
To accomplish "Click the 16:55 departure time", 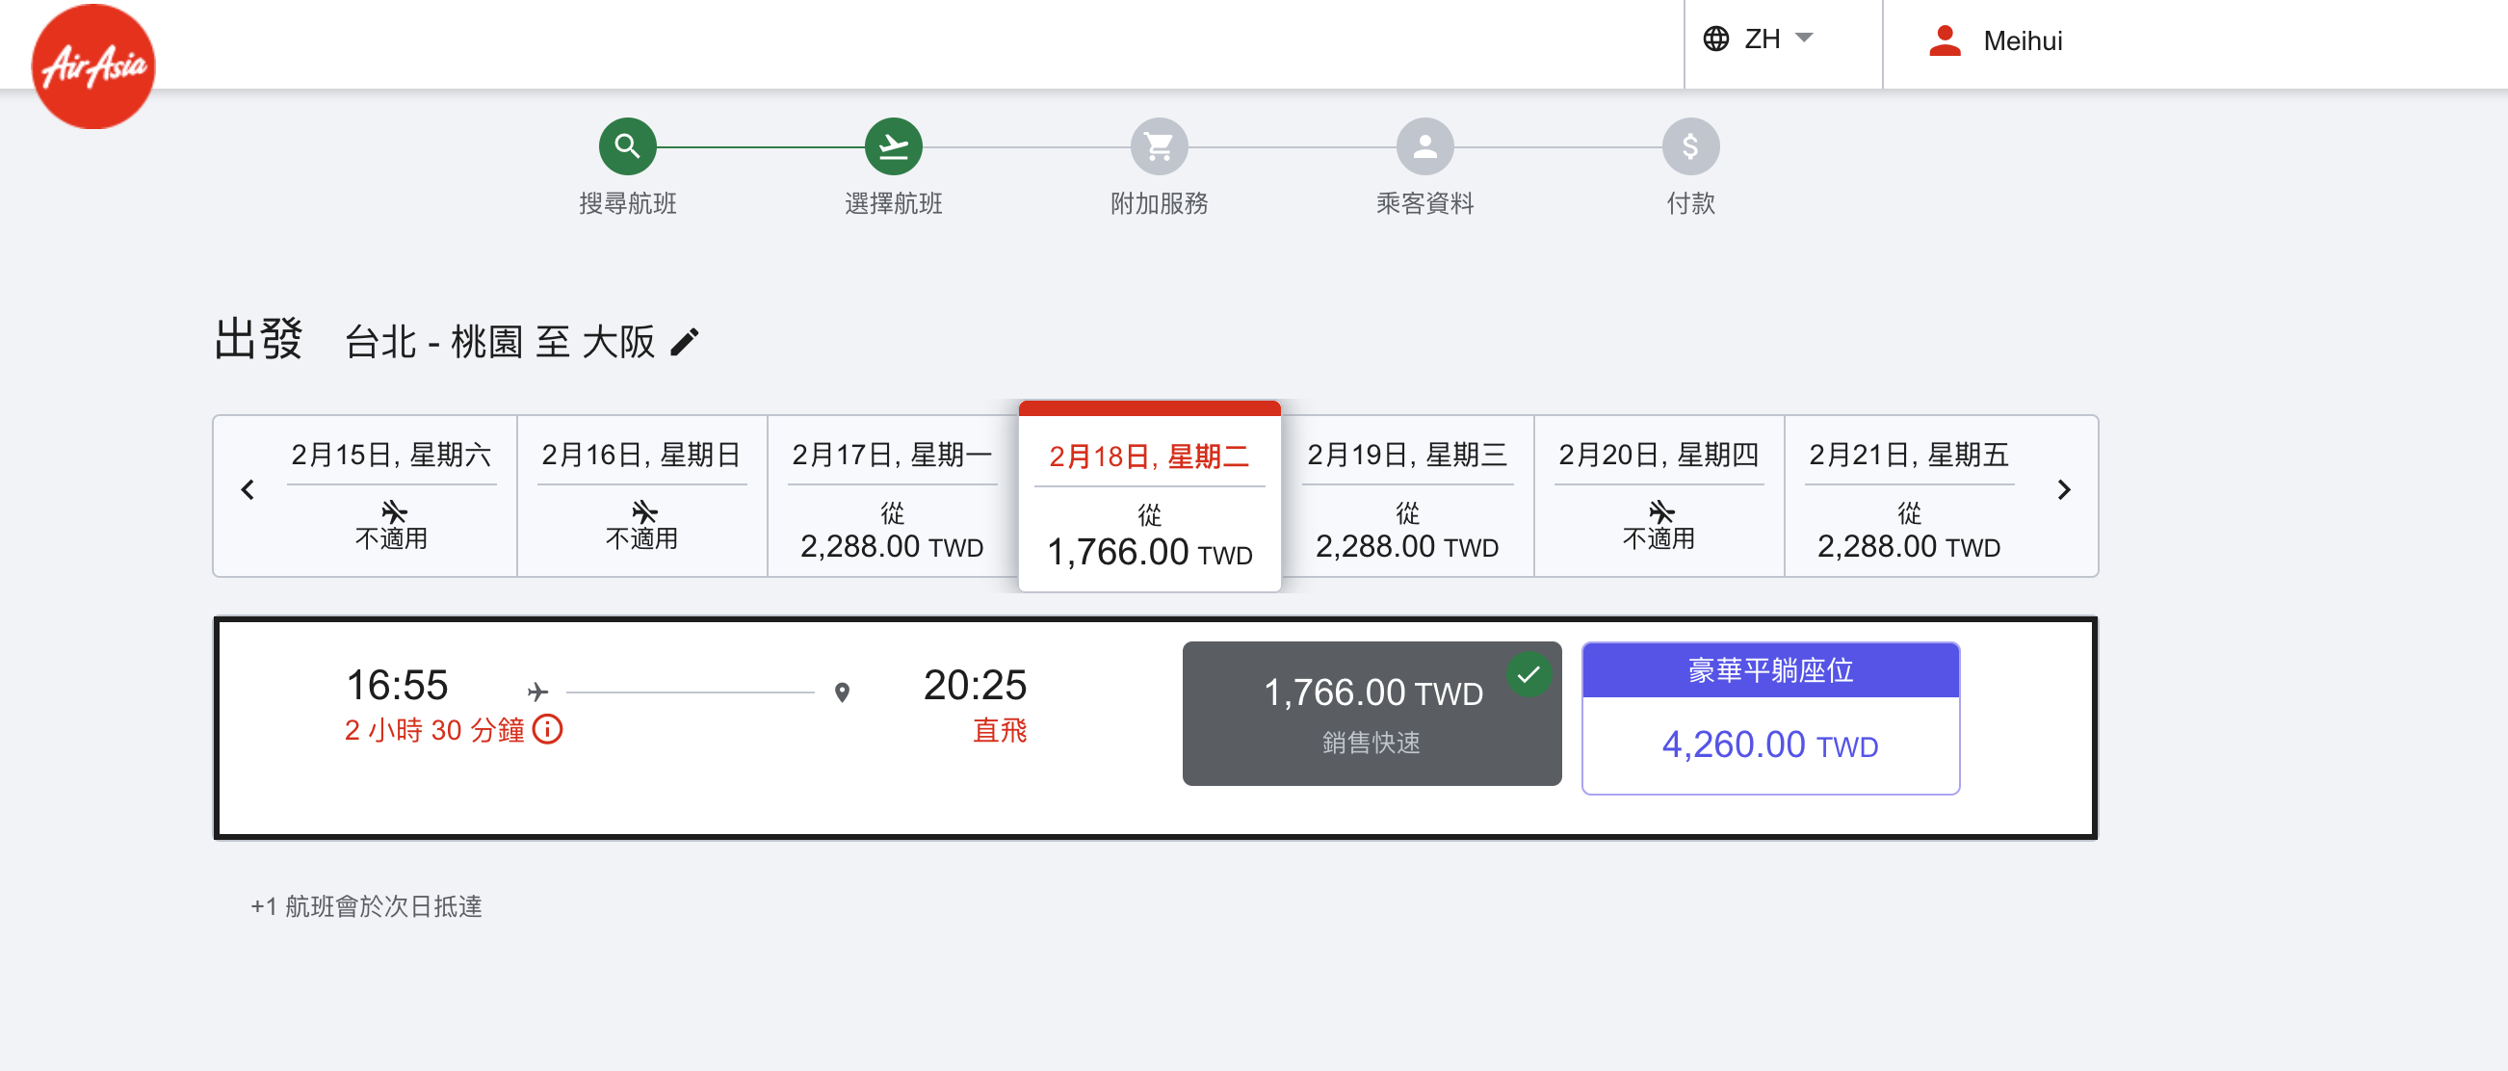I will 397,686.
